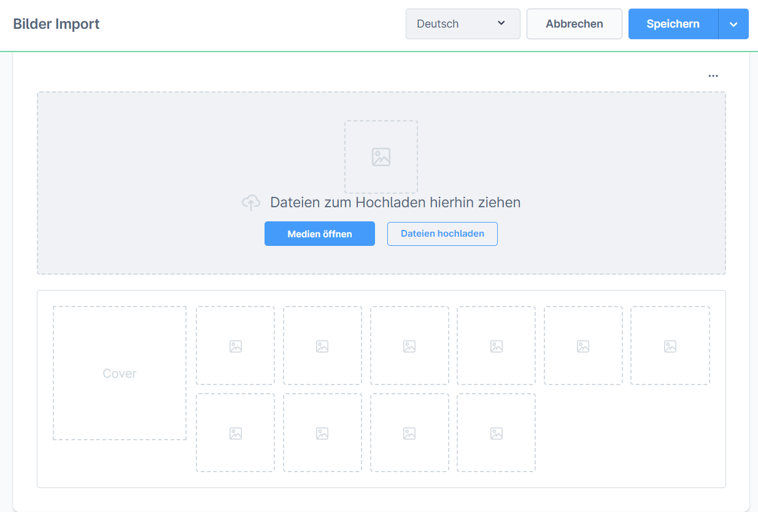This screenshot has width=758, height=512.
Task: Click the second thumbnail placeholder icon
Action: click(x=322, y=345)
